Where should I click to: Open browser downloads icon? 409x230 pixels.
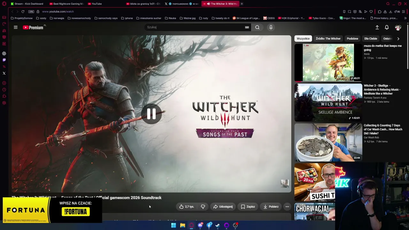click(390, 12)
